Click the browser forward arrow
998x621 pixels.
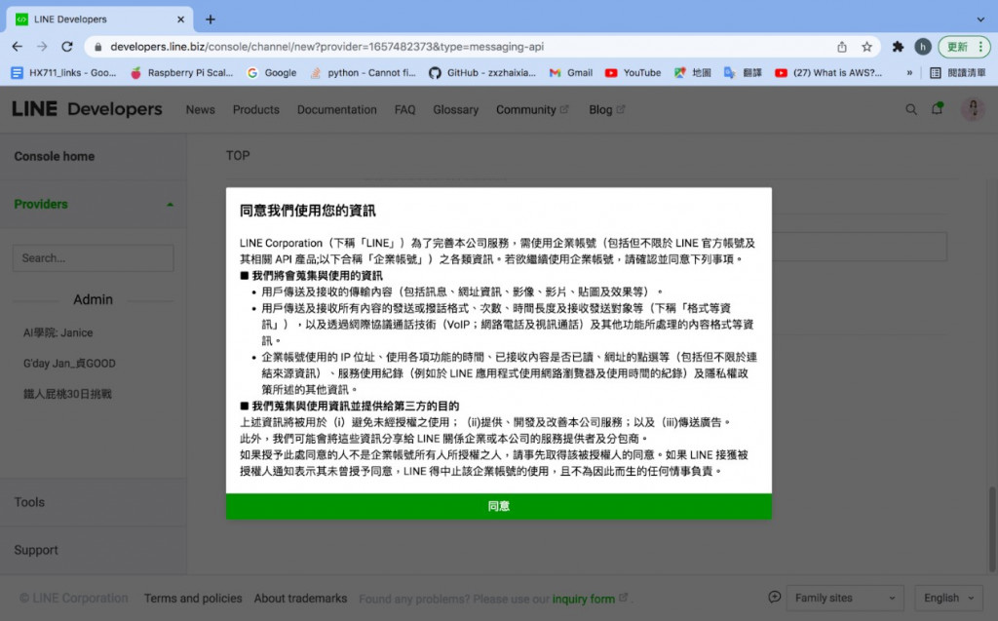pos(42,47)
